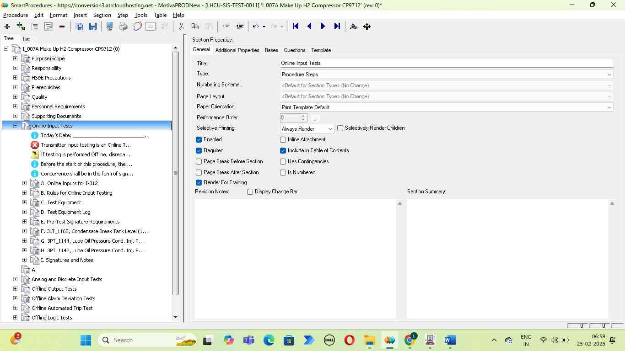
Task: Expand the Purpose/Scope tree node
Action: click(15, 58)
